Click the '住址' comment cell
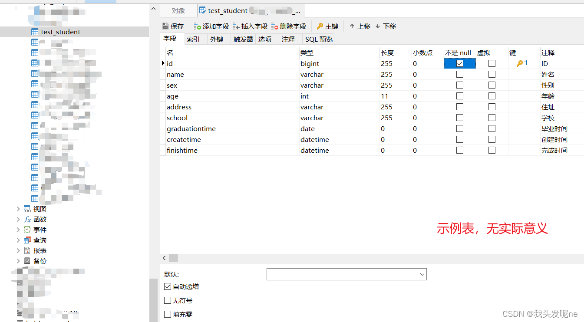This screenshot has width=584, height=322. click(x=562, y=107)
